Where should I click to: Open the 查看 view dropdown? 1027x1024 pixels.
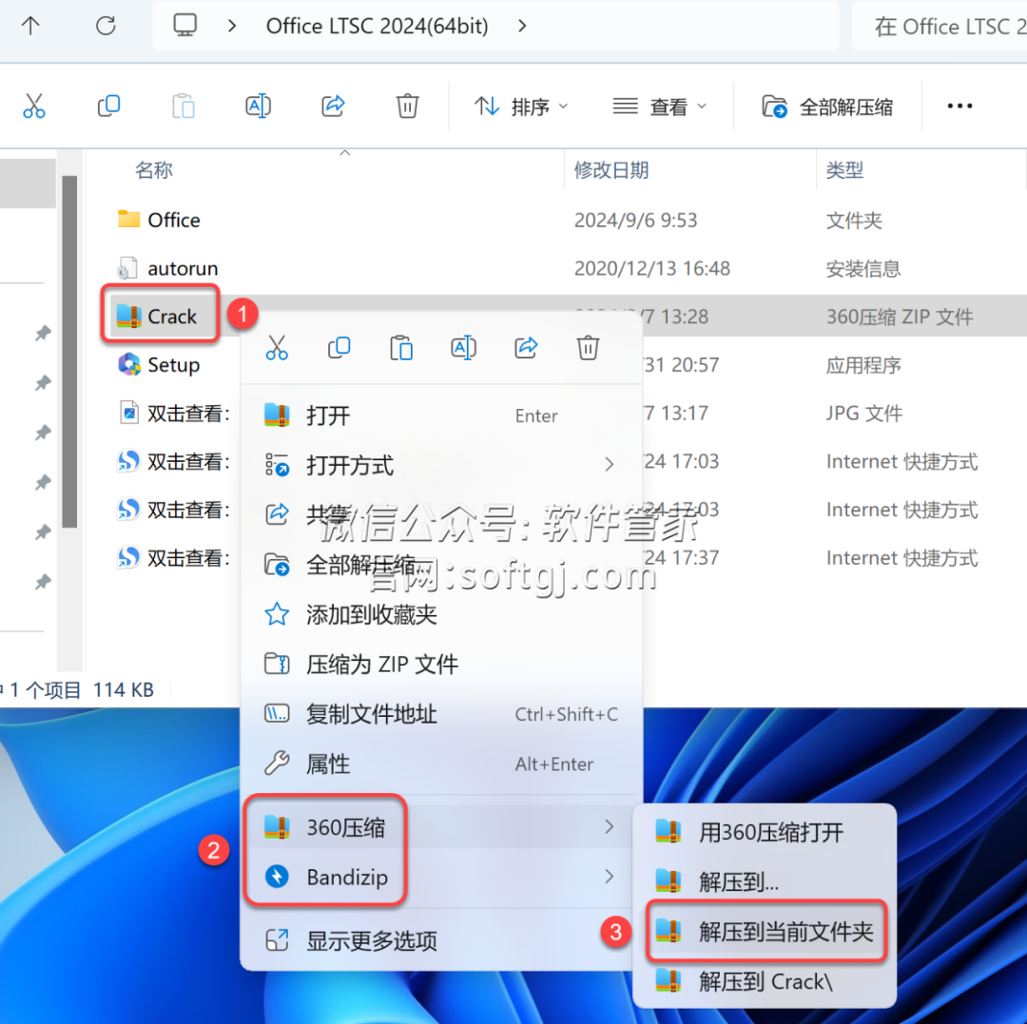pos(660,106)
